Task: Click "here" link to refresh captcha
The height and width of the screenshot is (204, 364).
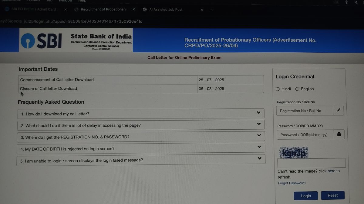Action: click(x=332, y=171)
